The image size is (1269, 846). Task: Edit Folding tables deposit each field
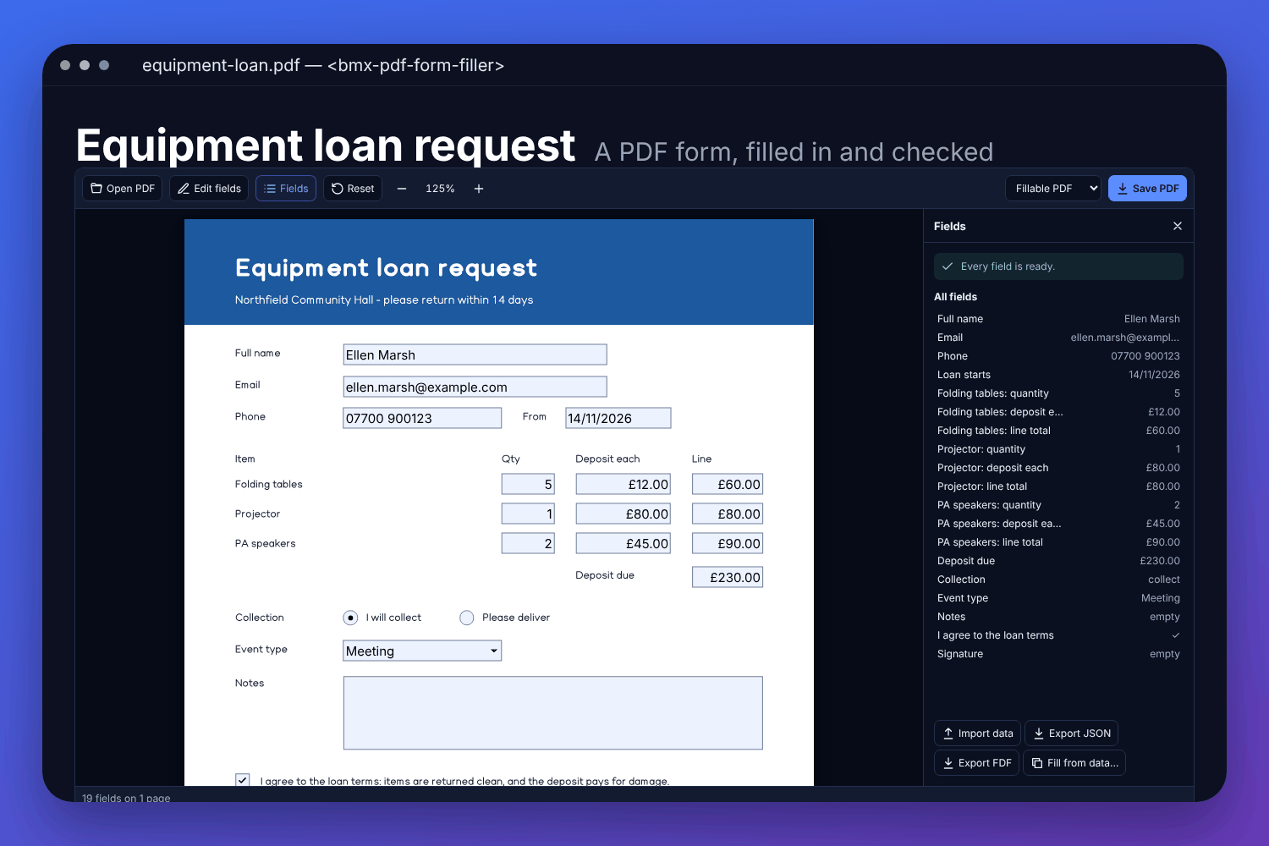(624, 484)
